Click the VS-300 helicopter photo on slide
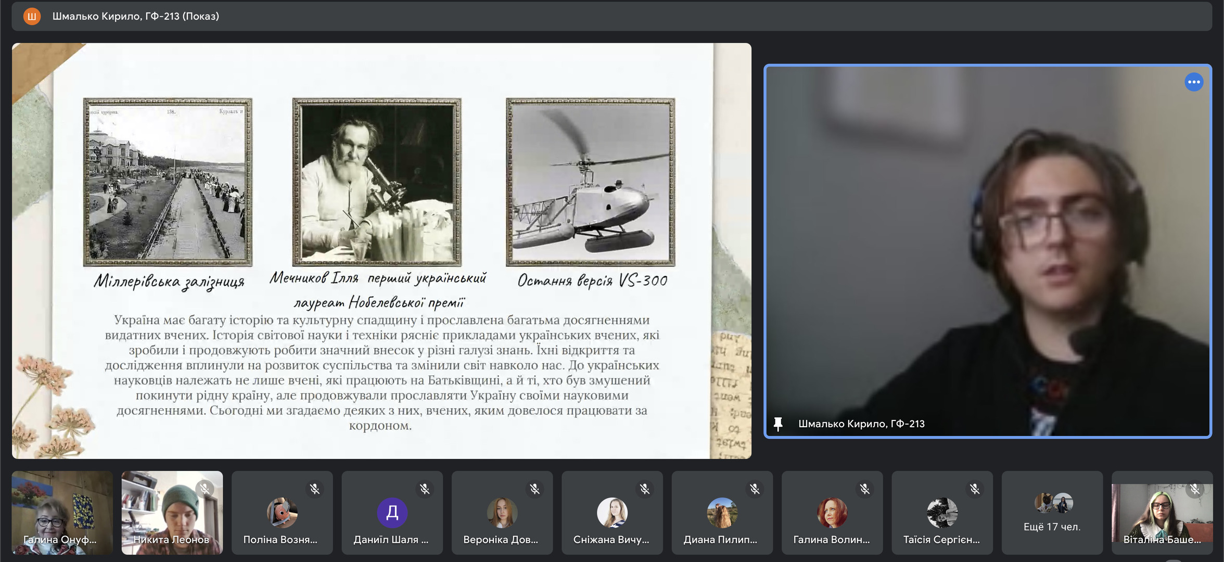Screen dimensions: 1224x562 [x=590, y=182]
